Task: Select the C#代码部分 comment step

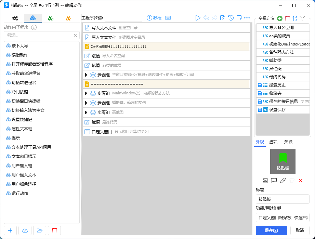Action: coord(167,47)
